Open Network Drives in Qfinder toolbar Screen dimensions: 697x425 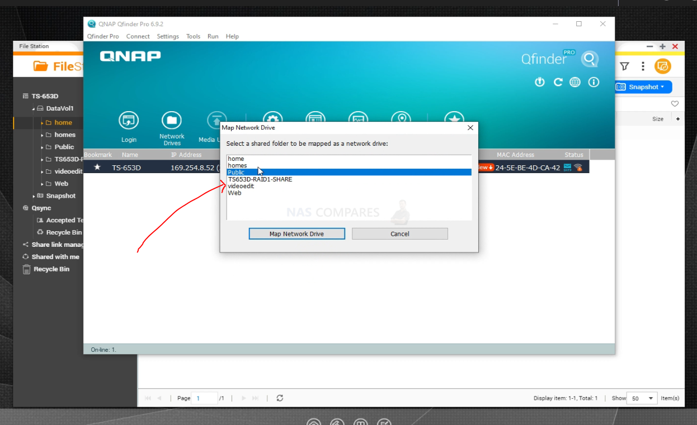(172, 128)
